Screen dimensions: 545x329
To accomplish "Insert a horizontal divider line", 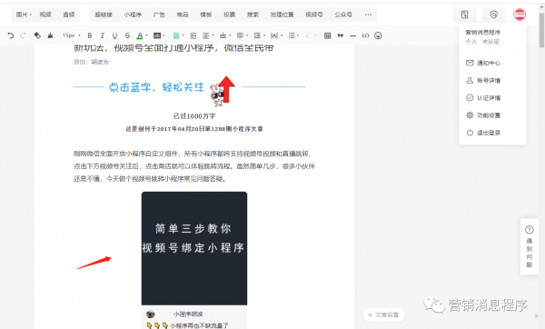I will coord(352,35).
